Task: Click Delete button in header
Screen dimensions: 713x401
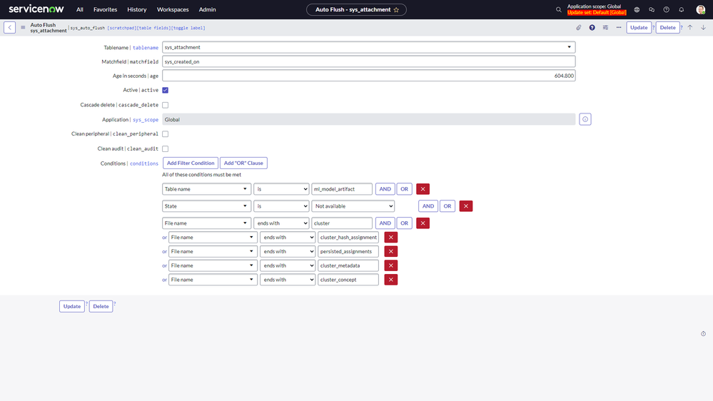Action: (x=667, y=27)
